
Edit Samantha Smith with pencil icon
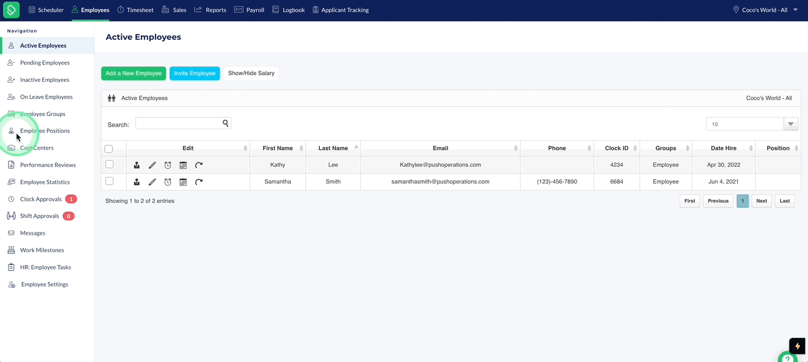coord(152,182)
